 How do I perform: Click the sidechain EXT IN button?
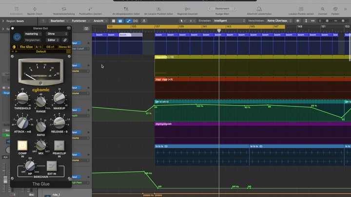(52, 166)
